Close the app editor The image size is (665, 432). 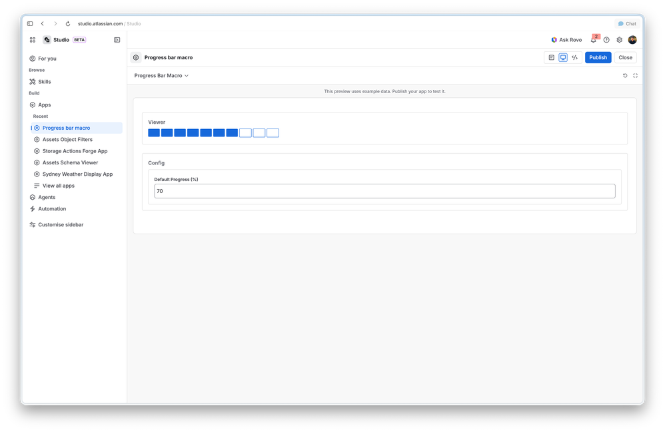click(x=625, y=58)
